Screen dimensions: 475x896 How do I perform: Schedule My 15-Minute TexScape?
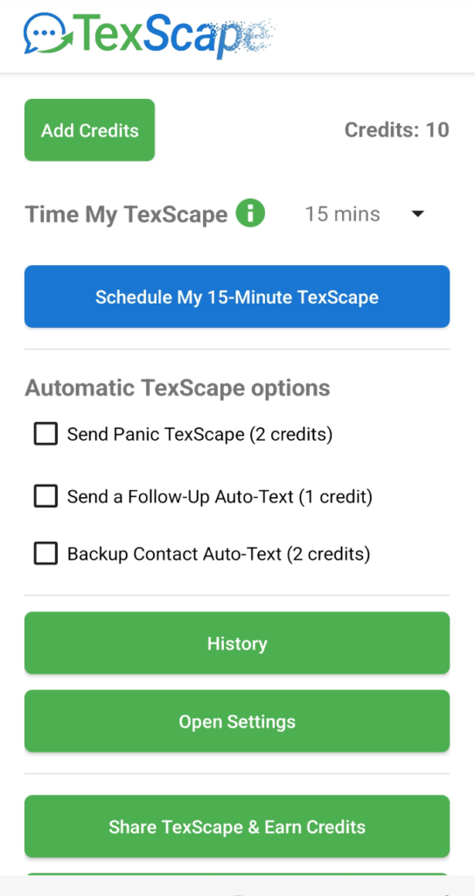coord(237,297)
